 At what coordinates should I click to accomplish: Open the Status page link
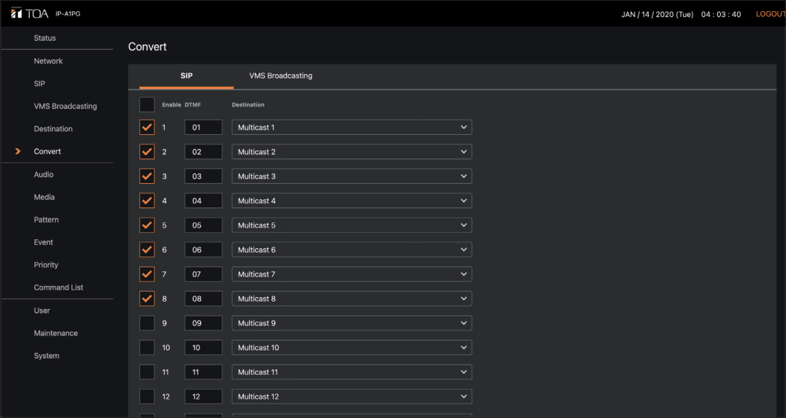pyautogui.click(x=44, y=38)
